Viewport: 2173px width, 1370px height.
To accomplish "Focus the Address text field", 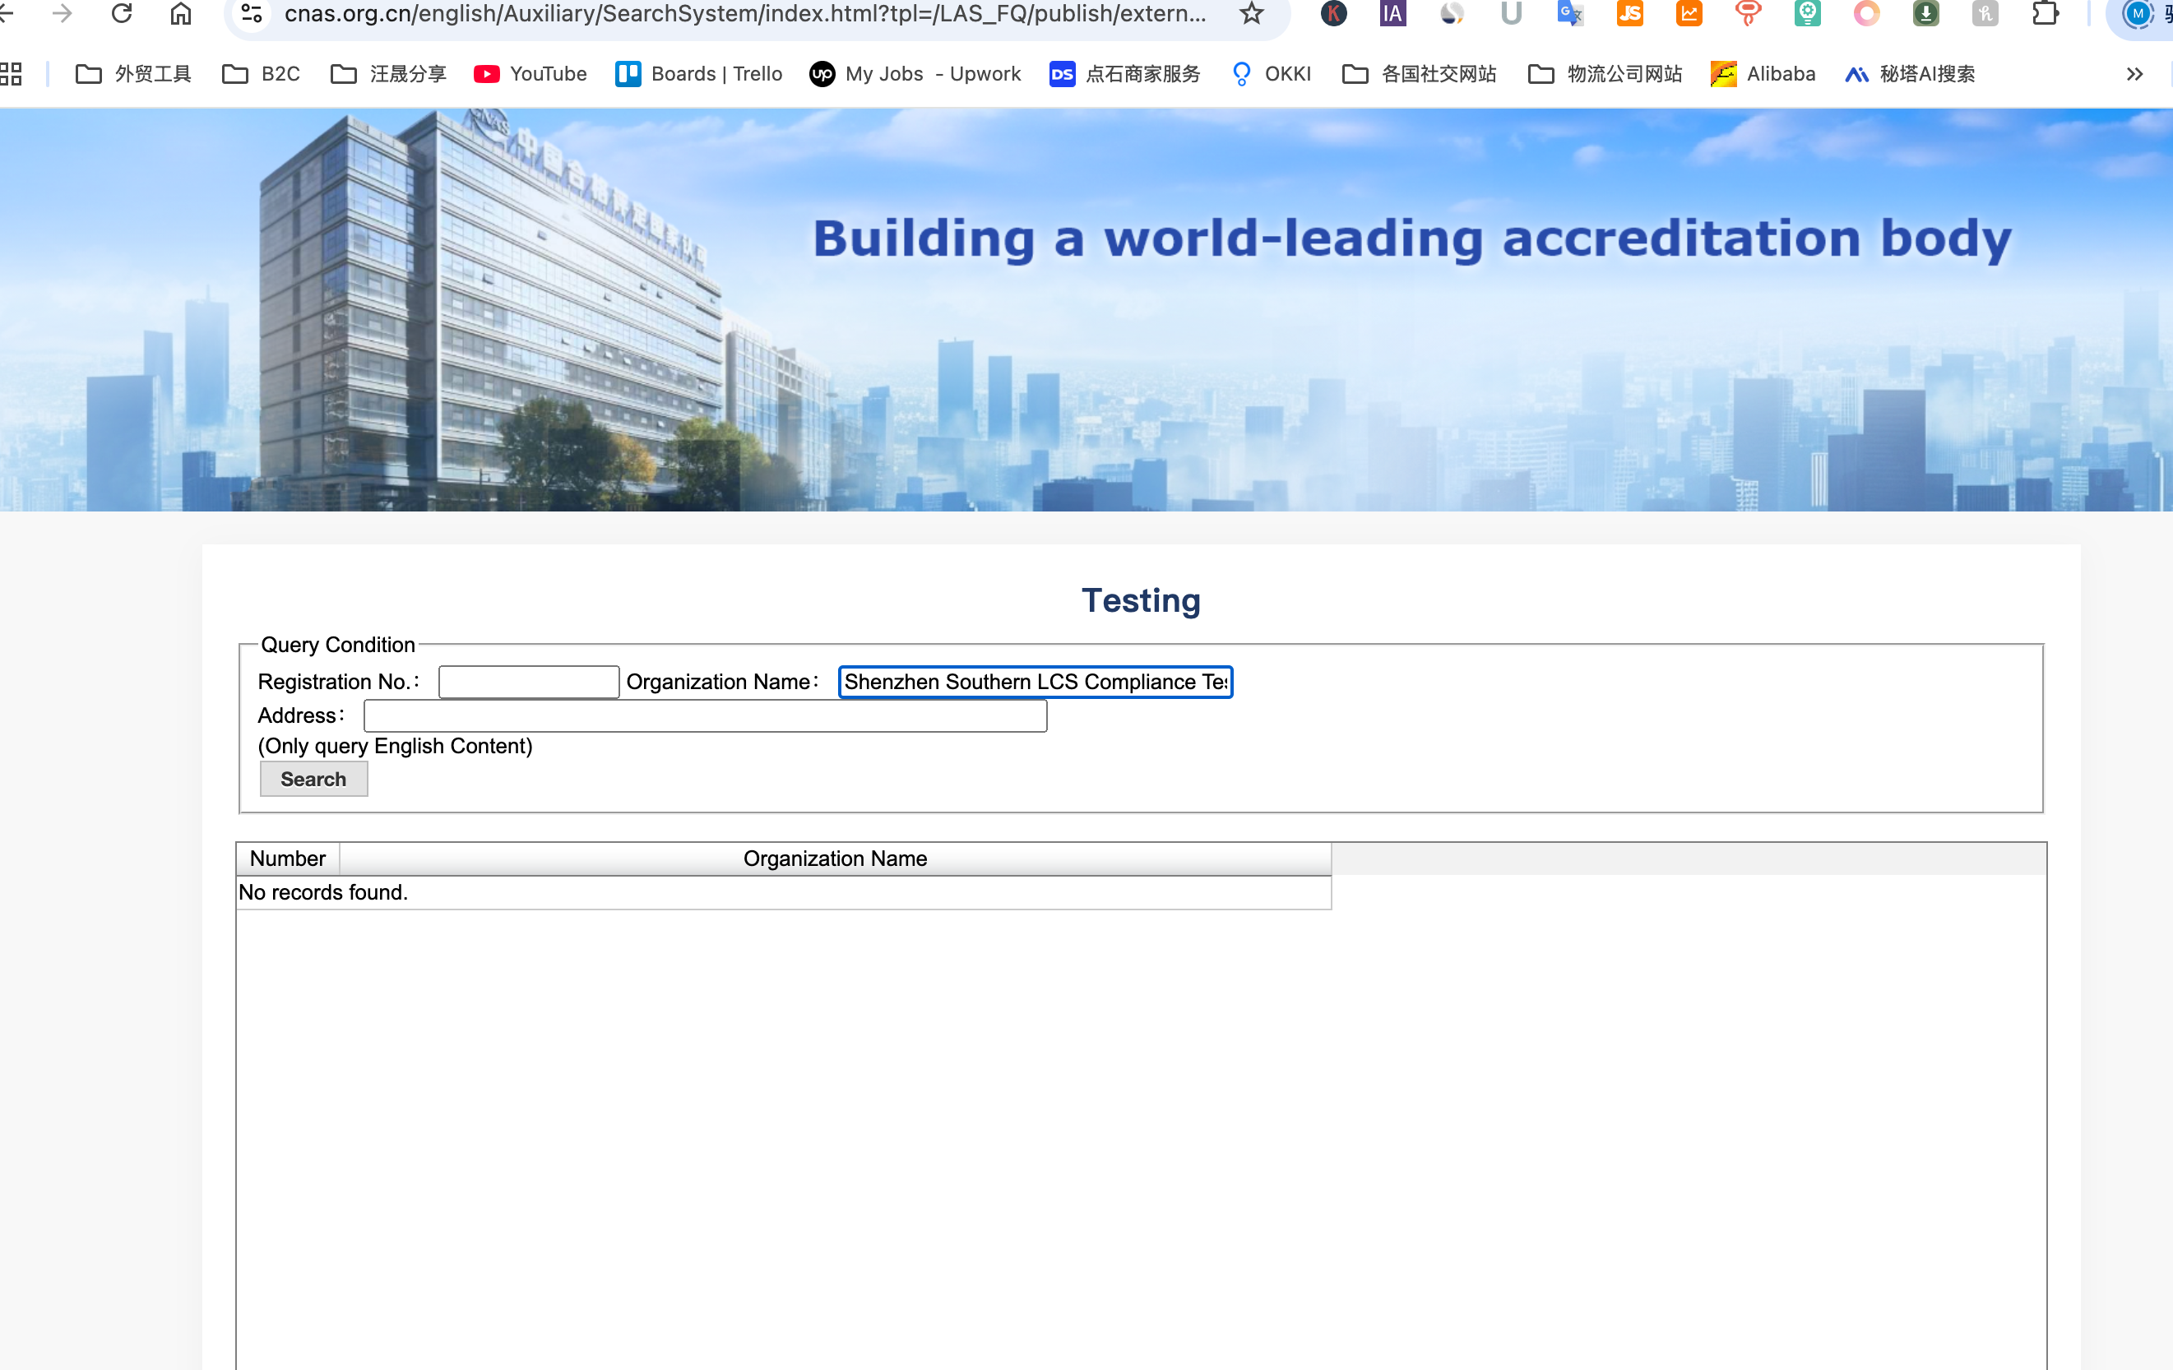I will (x=705, y=715).
